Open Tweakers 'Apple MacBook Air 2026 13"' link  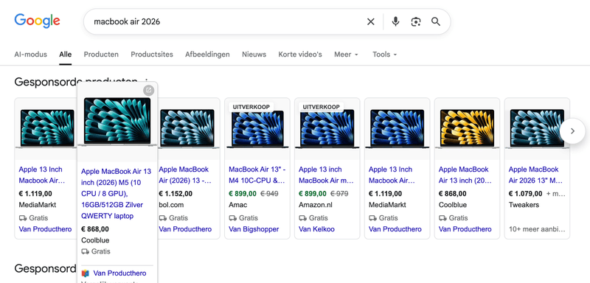tap(535, 175)
